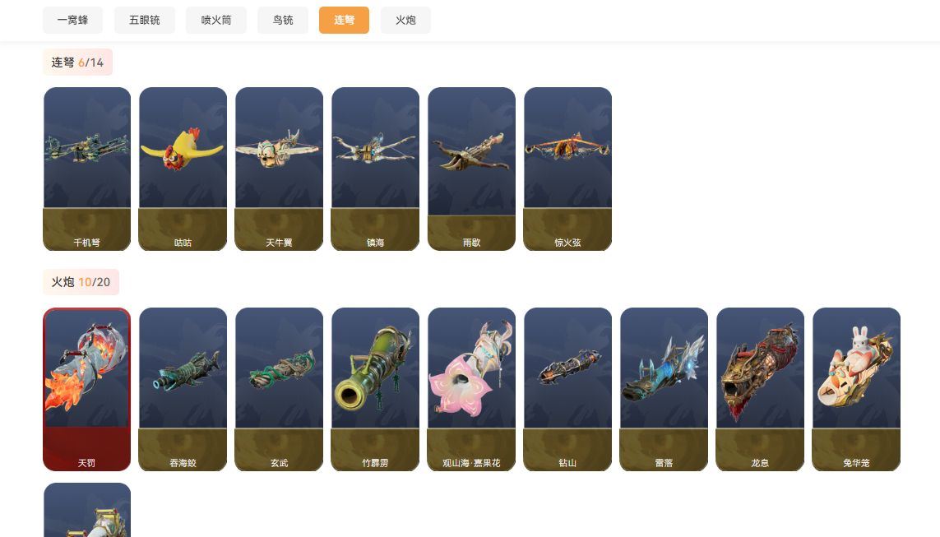
Task: Select the red-highlighted 天罚 cannon skin
Action: pos(87,390)
